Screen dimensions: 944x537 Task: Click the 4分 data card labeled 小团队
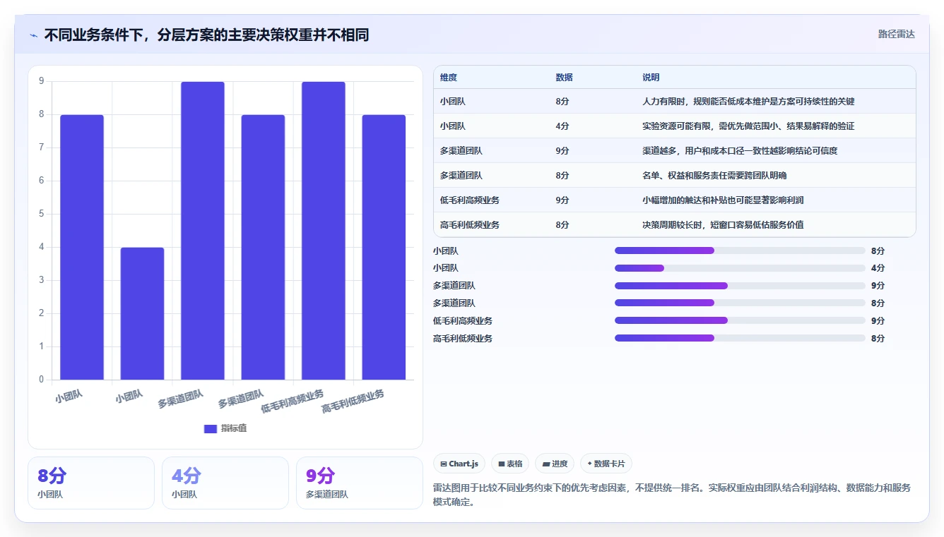click(225, 483)
